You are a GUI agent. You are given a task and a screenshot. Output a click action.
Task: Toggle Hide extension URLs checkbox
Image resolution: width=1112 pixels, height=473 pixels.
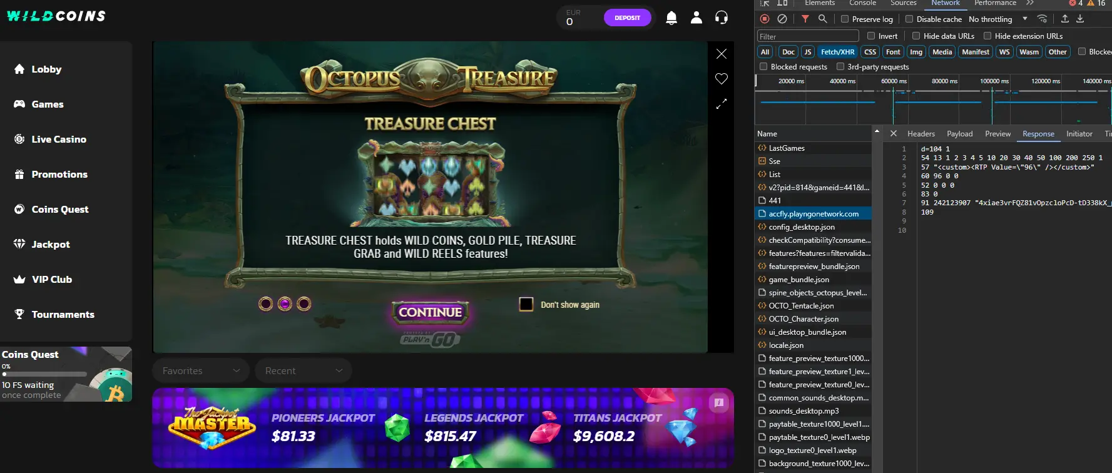987,36
